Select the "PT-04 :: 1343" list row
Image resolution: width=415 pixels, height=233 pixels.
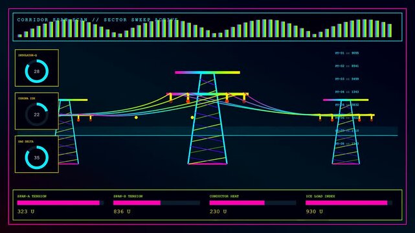tap(347, 92)
